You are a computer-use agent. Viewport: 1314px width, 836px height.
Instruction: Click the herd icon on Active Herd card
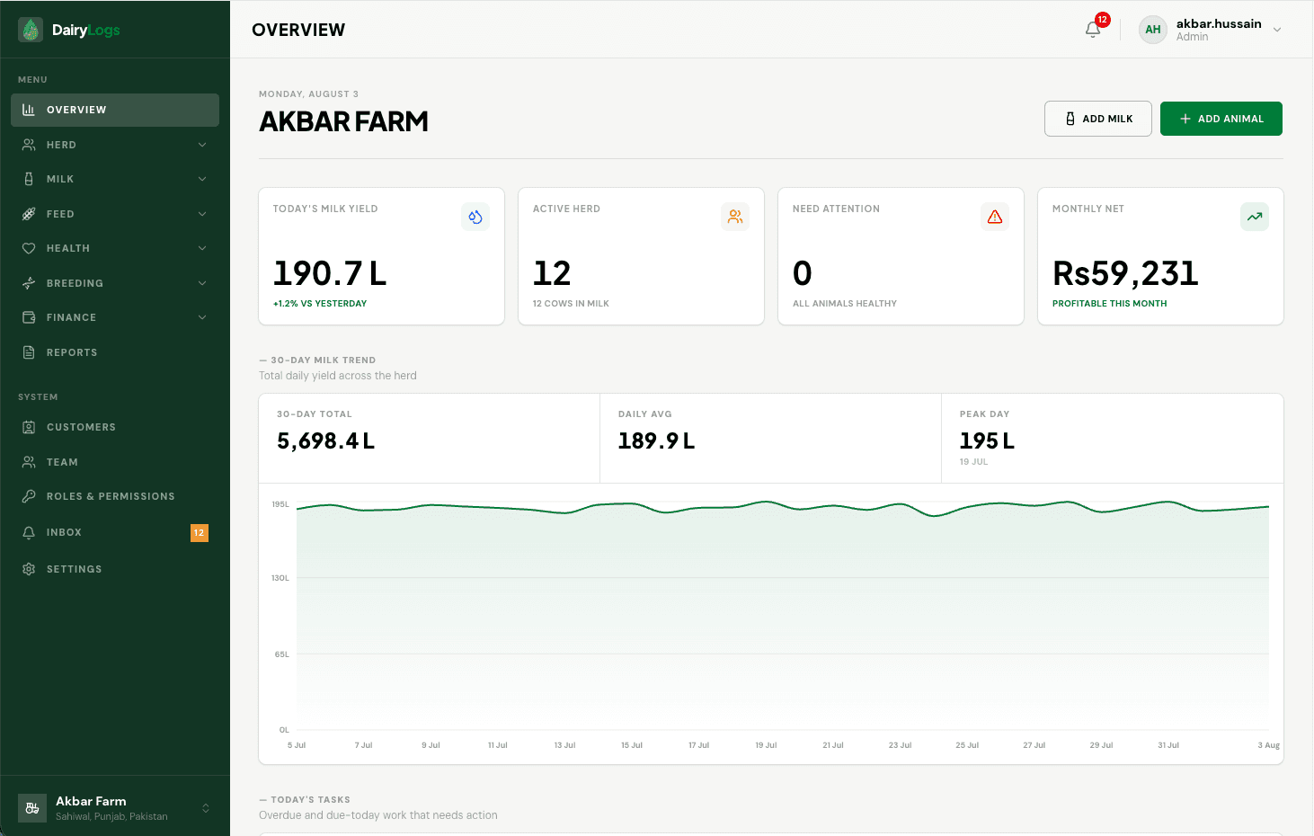pyautogui.click(x=735, y=217)
